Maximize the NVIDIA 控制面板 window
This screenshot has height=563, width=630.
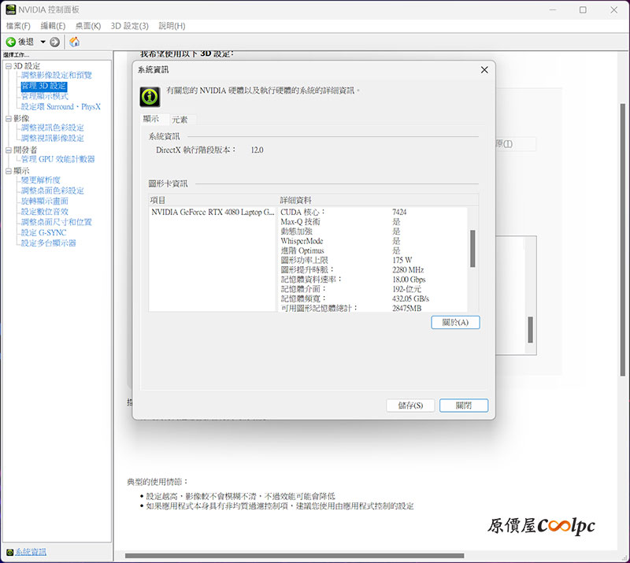click(x=583, y=10)
